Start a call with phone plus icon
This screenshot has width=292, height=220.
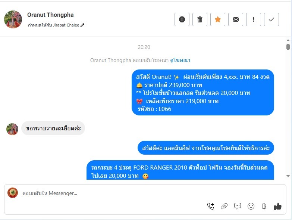click(211, 206)
